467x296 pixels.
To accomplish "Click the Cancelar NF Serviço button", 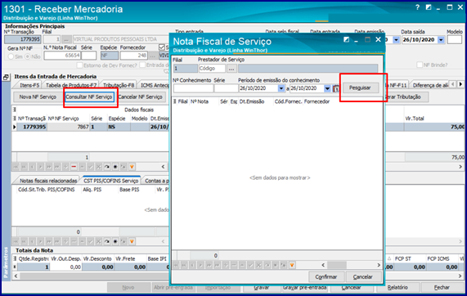I will (141, 96).
